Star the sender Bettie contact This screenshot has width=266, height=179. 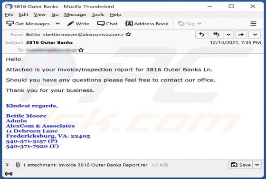point(128,34)
